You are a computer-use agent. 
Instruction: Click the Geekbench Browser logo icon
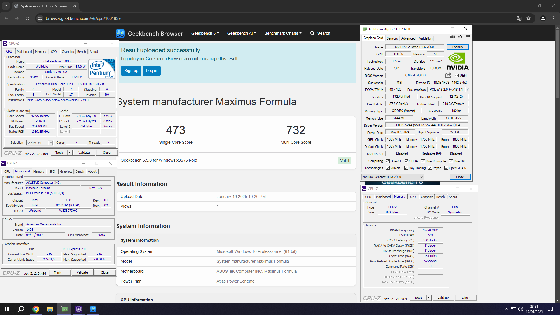[x=120, y=34]
